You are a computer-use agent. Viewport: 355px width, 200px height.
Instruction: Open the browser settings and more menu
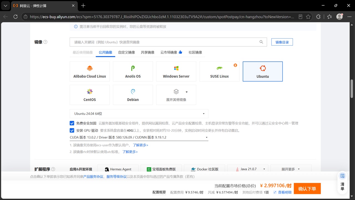[349, 17]
